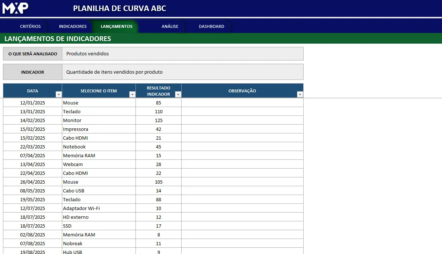Screen dimensions: 442x254
Task: Select the LANÇAMENTOS tab
Action: tap(116, 26)
